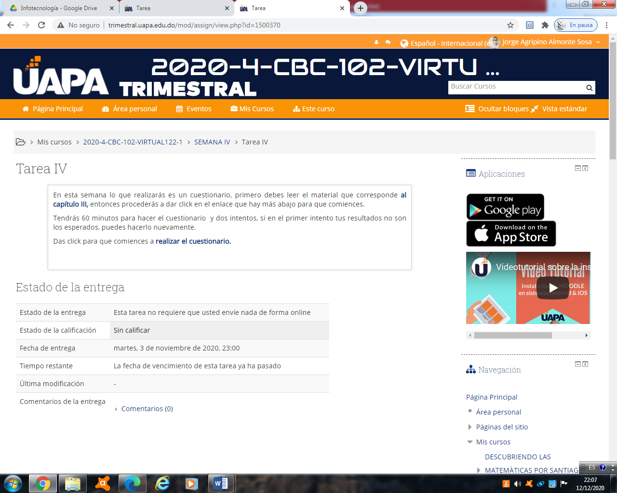Open Word from the taskbar
Image resolution: width=617 pixels, height=493 pixels.
point(221,483)
